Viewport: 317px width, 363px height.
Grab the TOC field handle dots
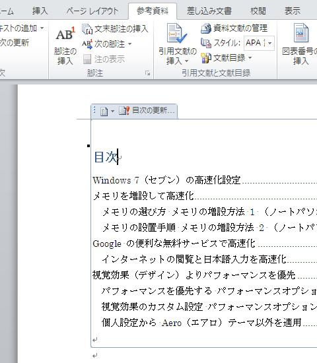pyautogui.click(x=94, y=110)
